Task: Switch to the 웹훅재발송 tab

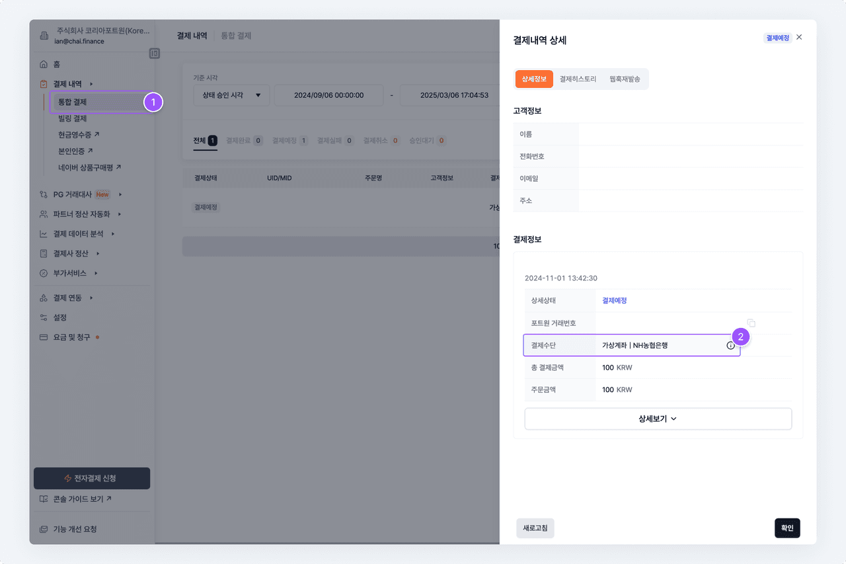Action: [625, 79]
